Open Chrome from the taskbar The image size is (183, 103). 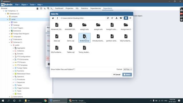coord(45,100)
